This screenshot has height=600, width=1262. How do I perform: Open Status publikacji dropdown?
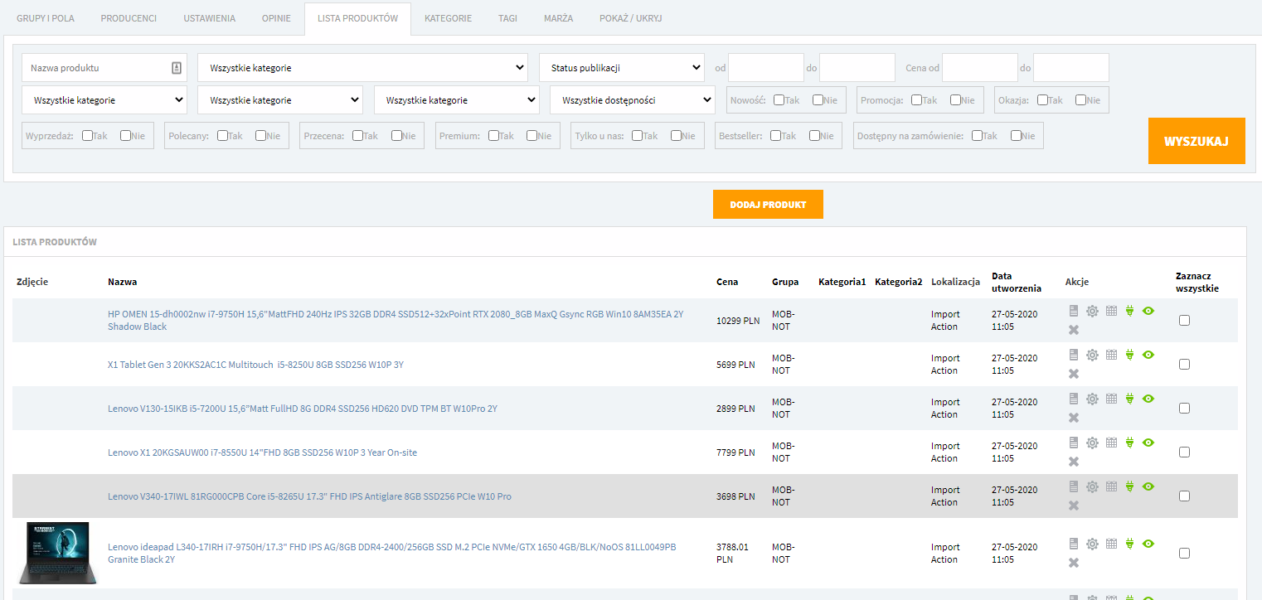tap(622, 68)
